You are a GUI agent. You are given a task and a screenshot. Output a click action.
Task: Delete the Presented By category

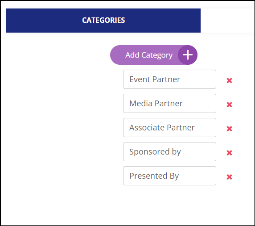(229, 177)
